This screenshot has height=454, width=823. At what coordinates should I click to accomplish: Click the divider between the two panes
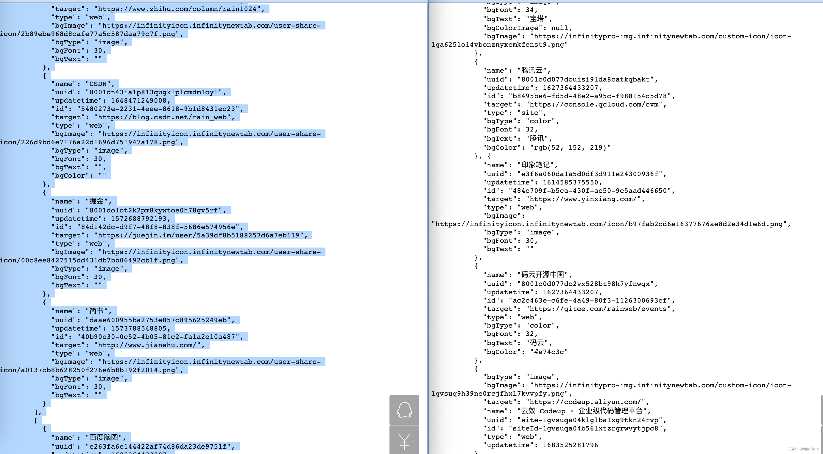tap(428, 223)
